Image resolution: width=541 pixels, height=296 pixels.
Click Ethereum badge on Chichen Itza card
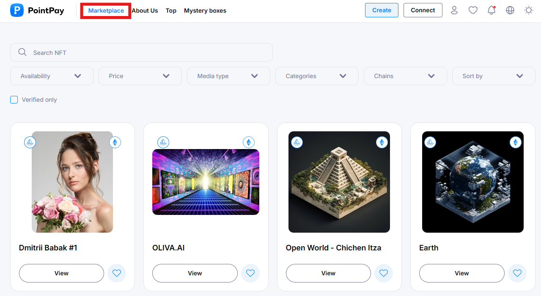(382, 142)
